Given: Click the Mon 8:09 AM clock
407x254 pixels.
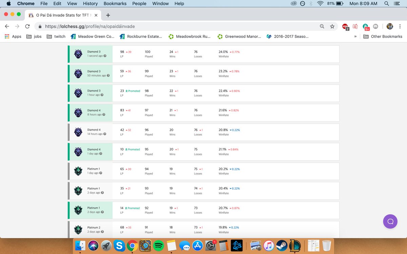Looking at the screenshot, I should click(363, 4).
